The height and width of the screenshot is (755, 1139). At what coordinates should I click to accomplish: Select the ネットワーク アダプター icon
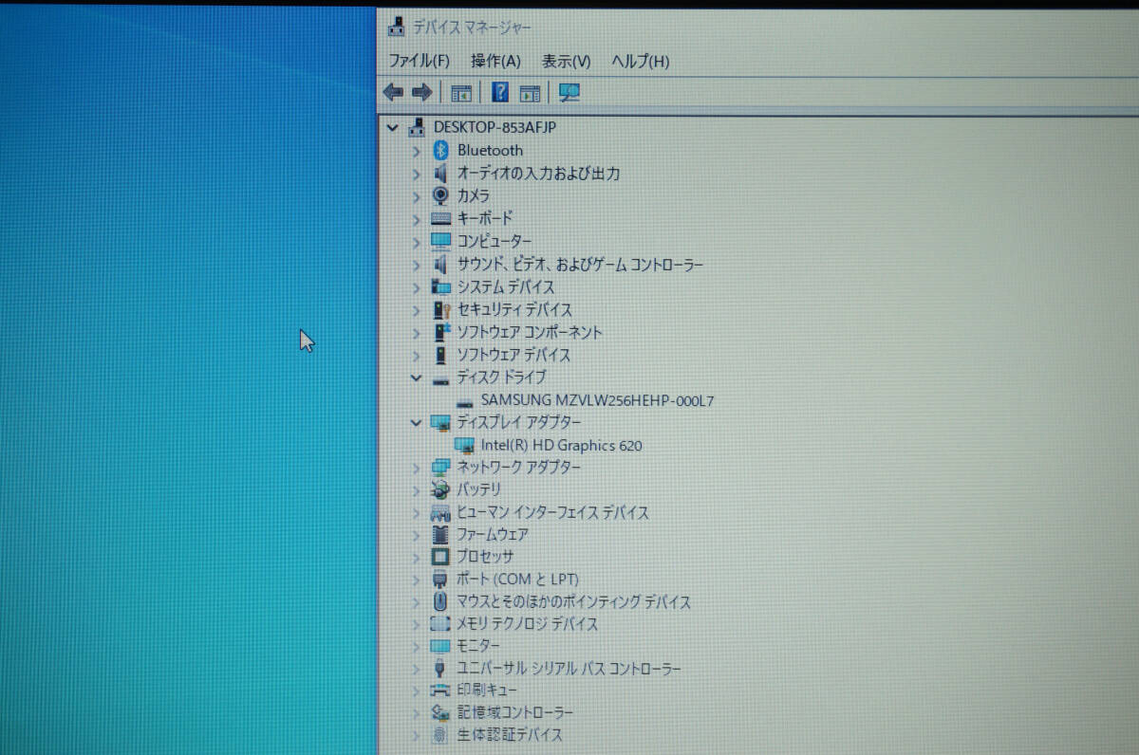coord(440,467)
